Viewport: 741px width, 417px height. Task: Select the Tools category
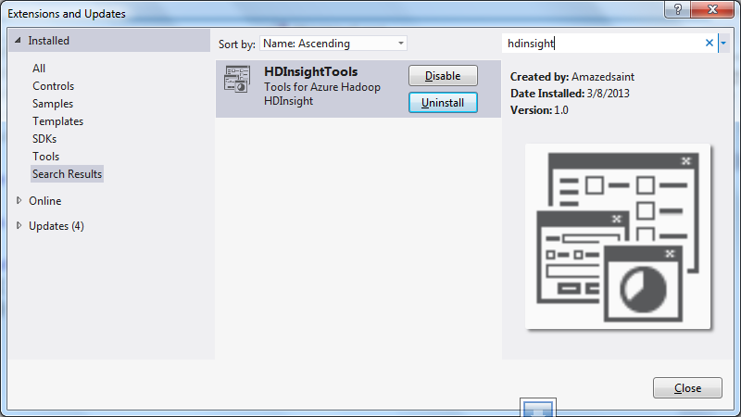pyautogui.click(x=45, y=156)
